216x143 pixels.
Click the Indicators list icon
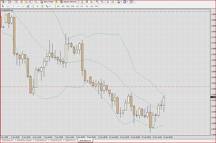click(x=119, y=2)
